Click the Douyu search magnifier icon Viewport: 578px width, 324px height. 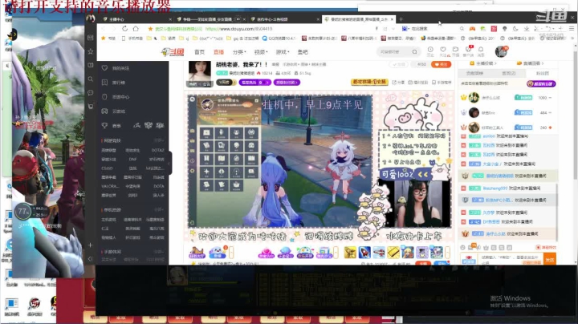tap(415, 52)
